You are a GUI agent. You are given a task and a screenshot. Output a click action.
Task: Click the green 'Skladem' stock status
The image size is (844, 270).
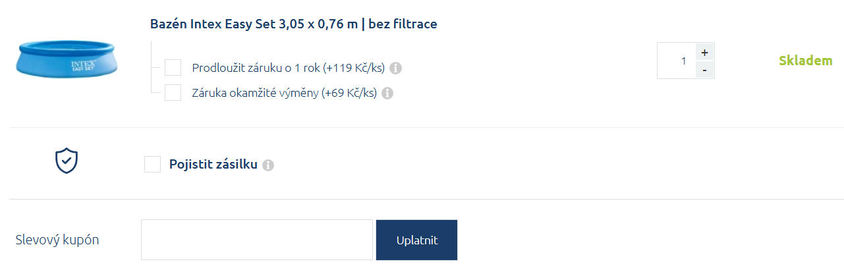(805, 61)
